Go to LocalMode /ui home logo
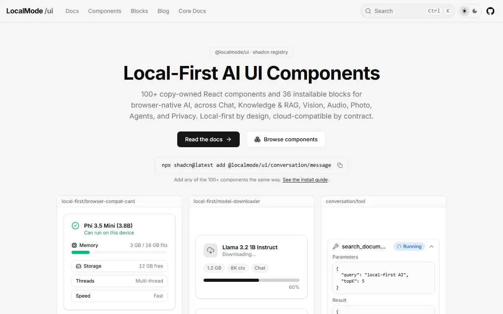The width and height of the screenshot is (503, 314). pyautogui.click(x=29, y=11)
